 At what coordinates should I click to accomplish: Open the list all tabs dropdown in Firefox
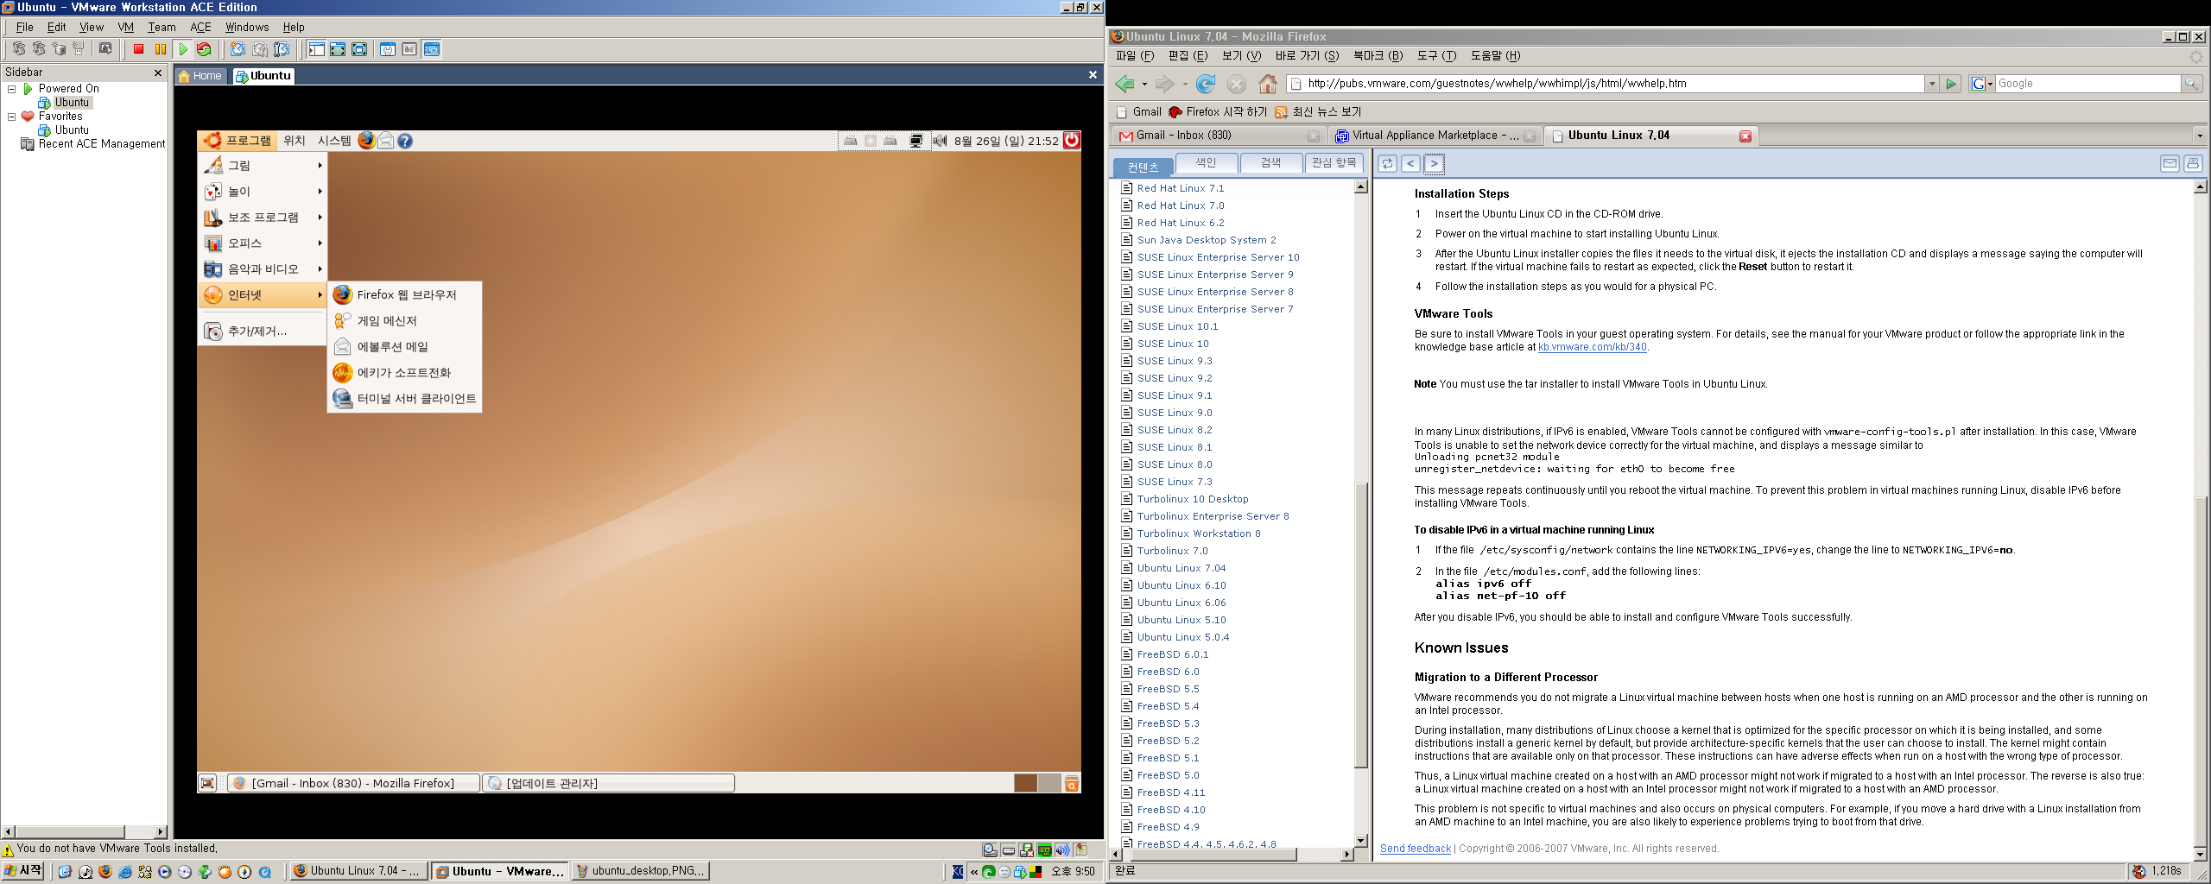(x=2199, y=136)
